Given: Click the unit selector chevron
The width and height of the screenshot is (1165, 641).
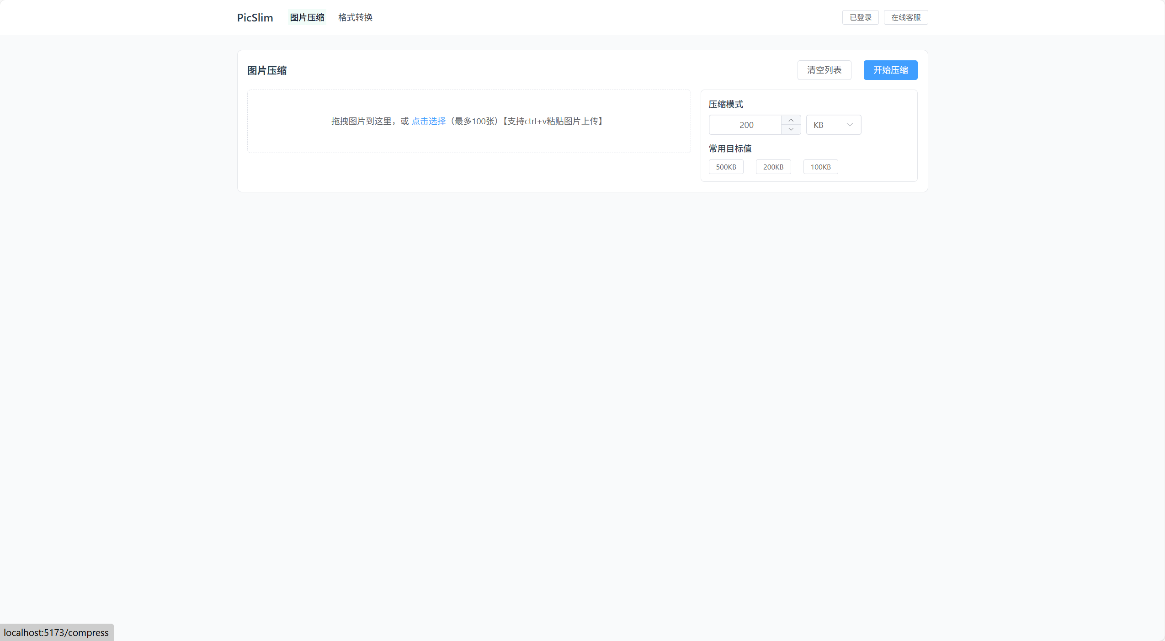Looking at the screenshot, I should coord(848,125).
